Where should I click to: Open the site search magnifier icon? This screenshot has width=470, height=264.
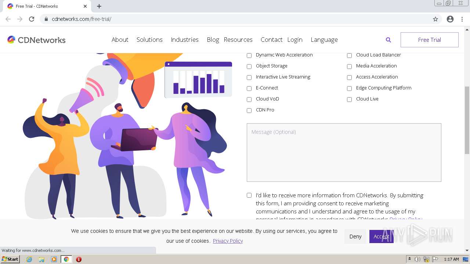click(388, 40)
